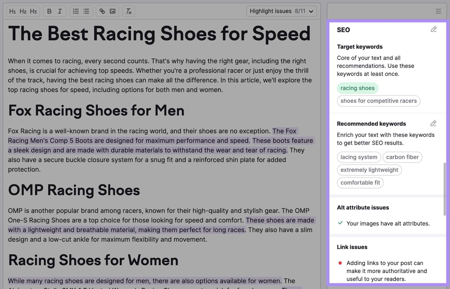This screenshot has height=289, width=450.
Task: Apply Heading 1 formatting
Action: coord(12,11)
